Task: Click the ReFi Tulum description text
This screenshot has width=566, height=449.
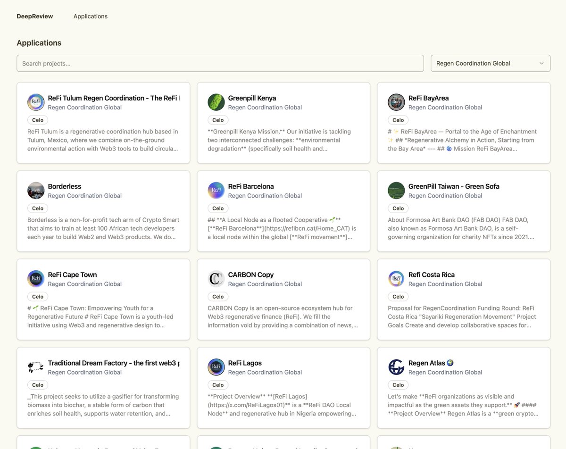Action: [103, 140]
